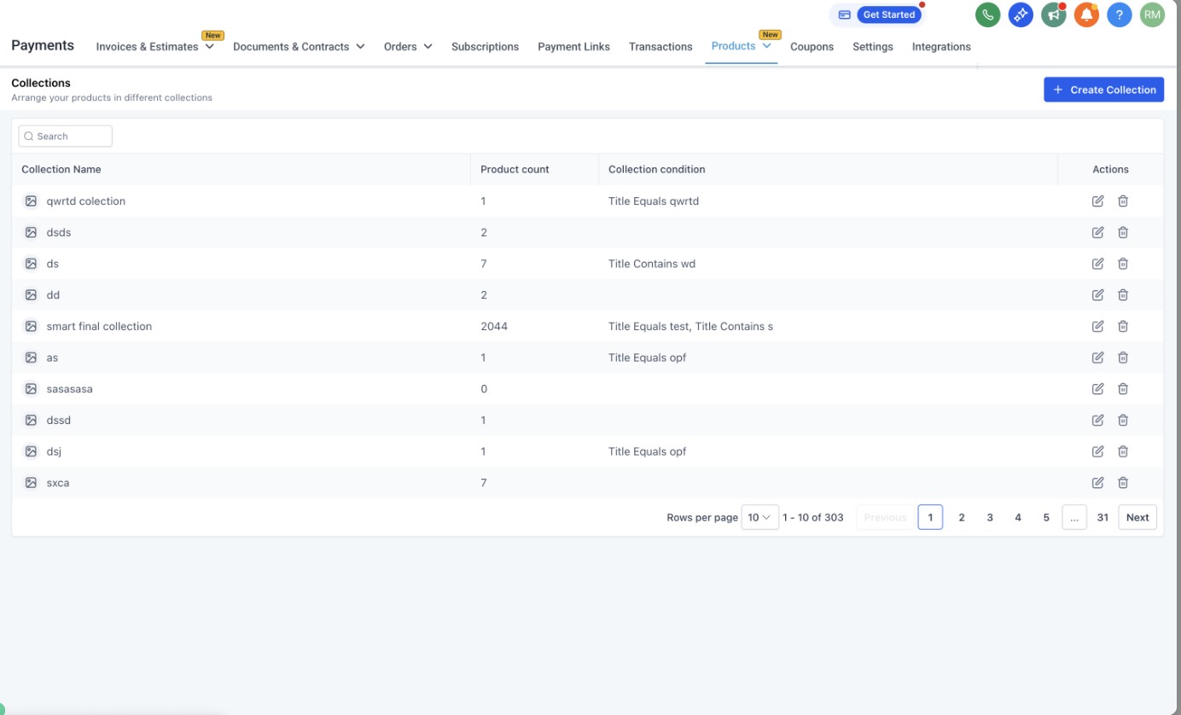Image resolution: width=1181 pixels, height=715 pixels.
Task: Go to page 5
Action: 1046,517
